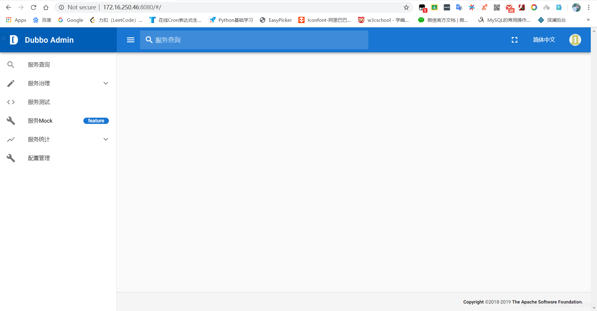Open the 深澜后台 bookmark

[552, 20]
